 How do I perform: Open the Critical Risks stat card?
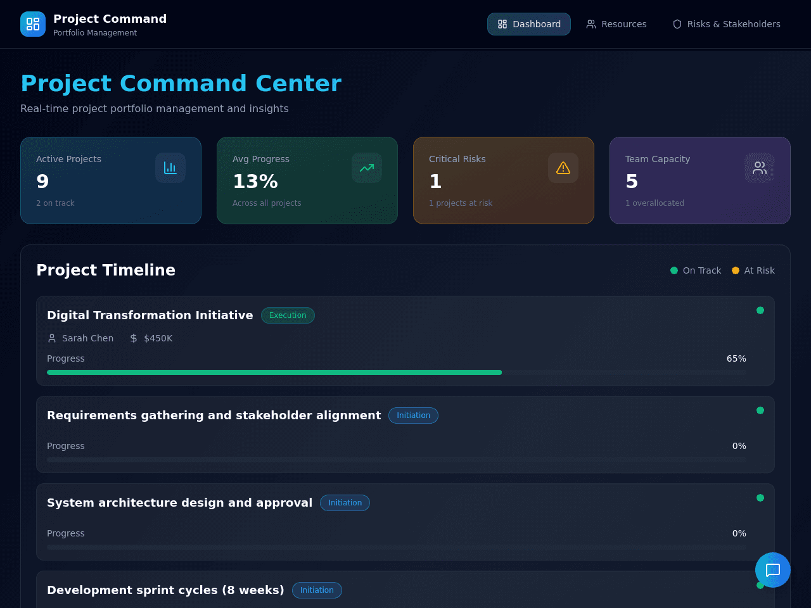click(x=504, y=180)
